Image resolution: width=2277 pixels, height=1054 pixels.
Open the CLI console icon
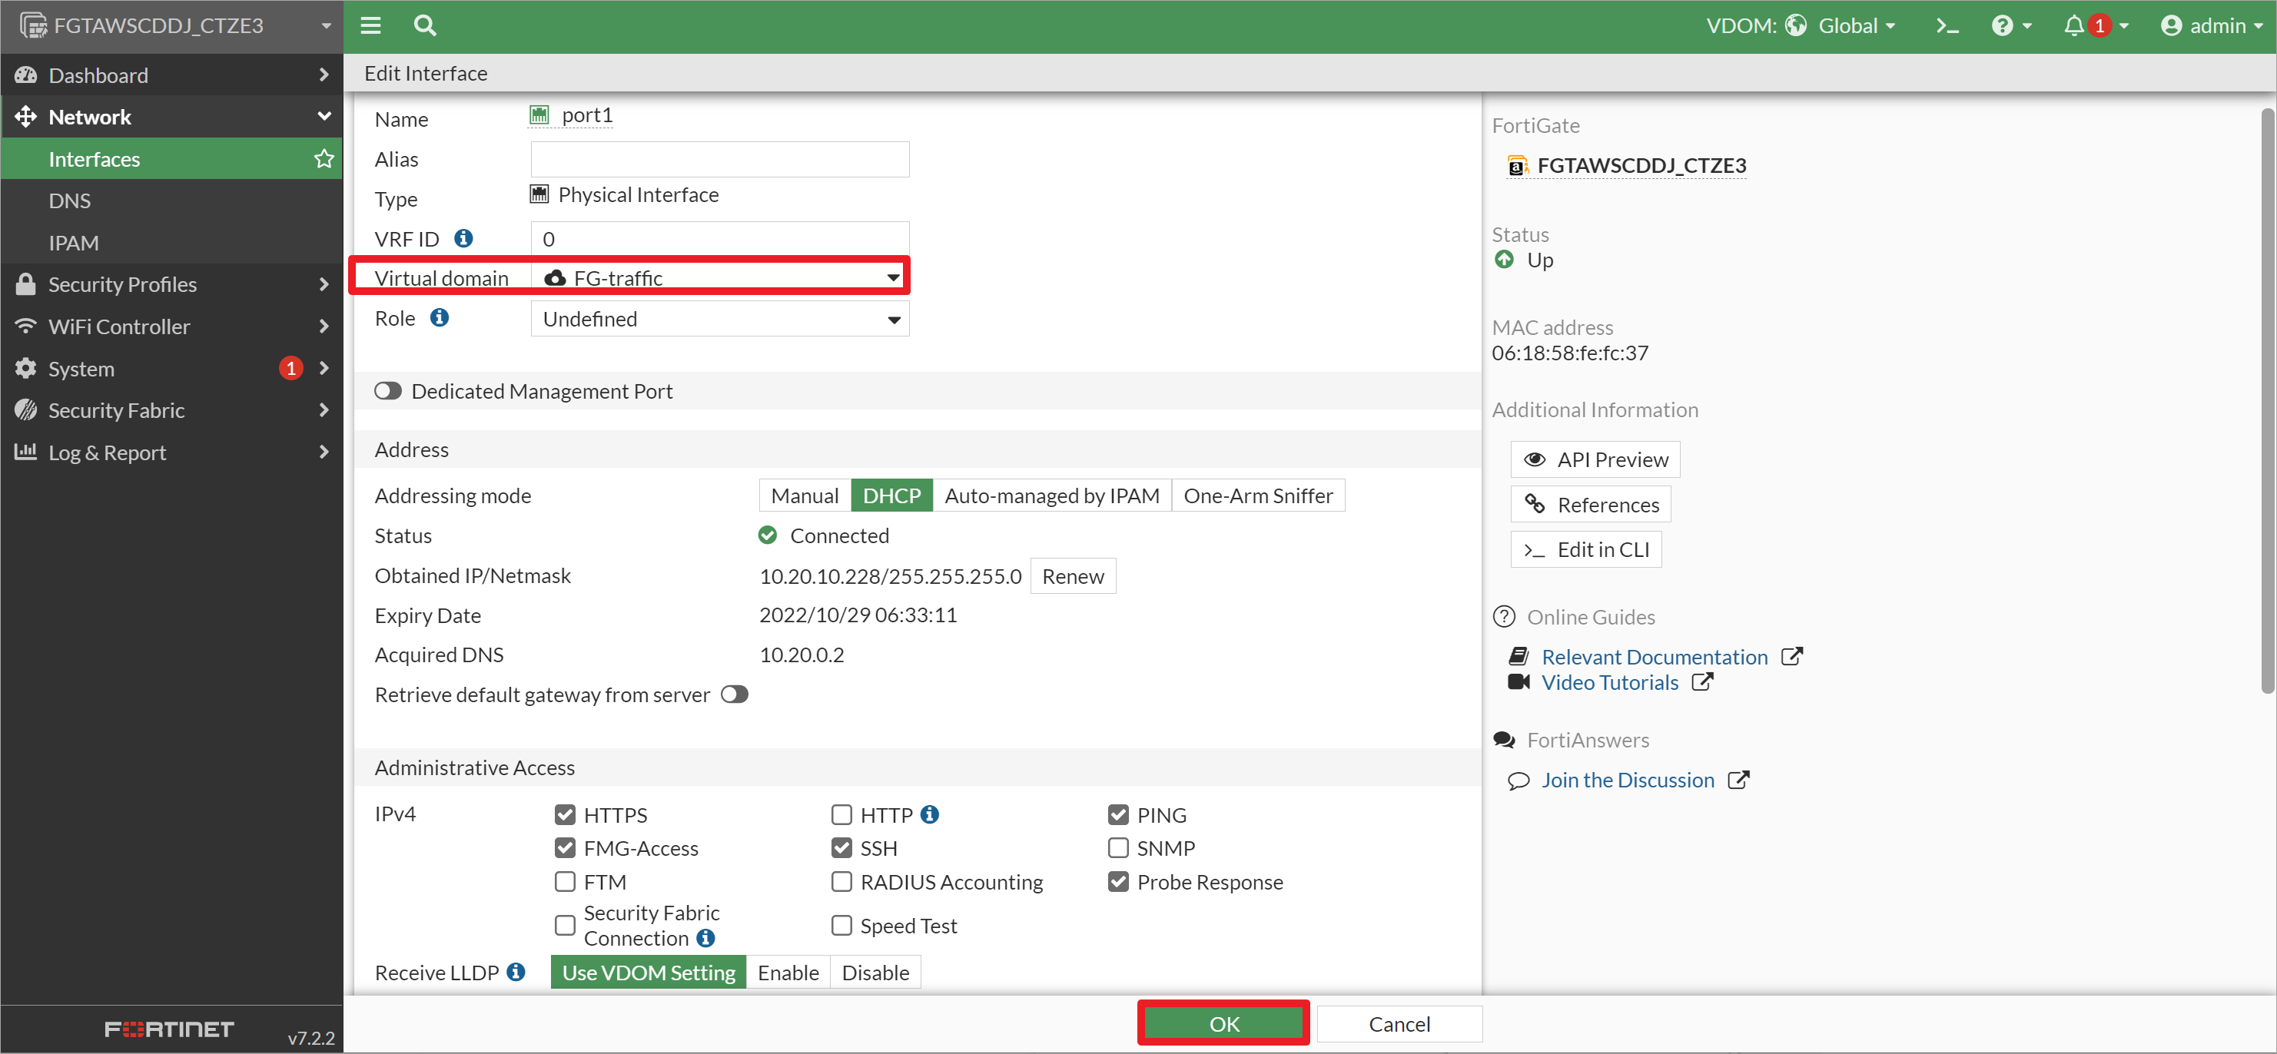pyautogui.click(x=1947, y=25)
